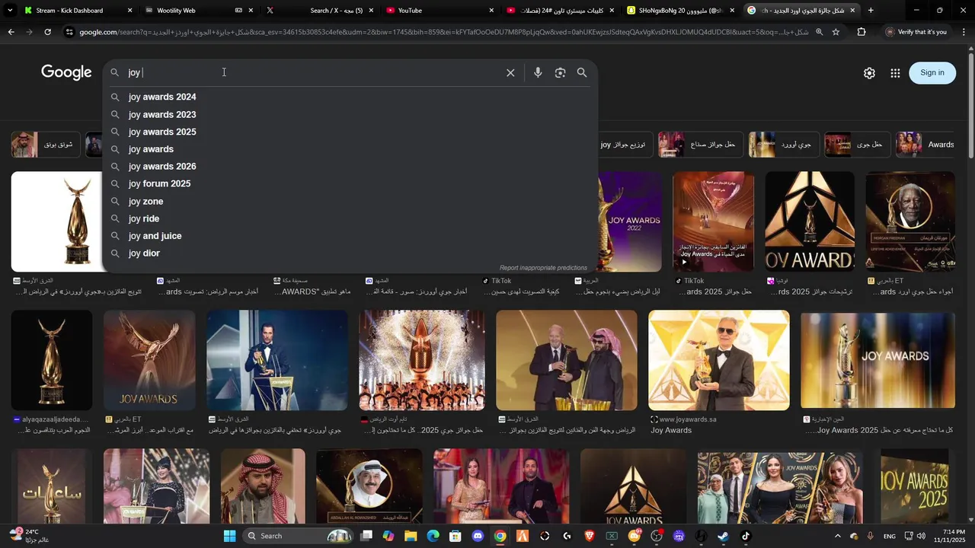Open TikTok from the taskbar
The image size is (975, 548).
(x=746, y=536)
